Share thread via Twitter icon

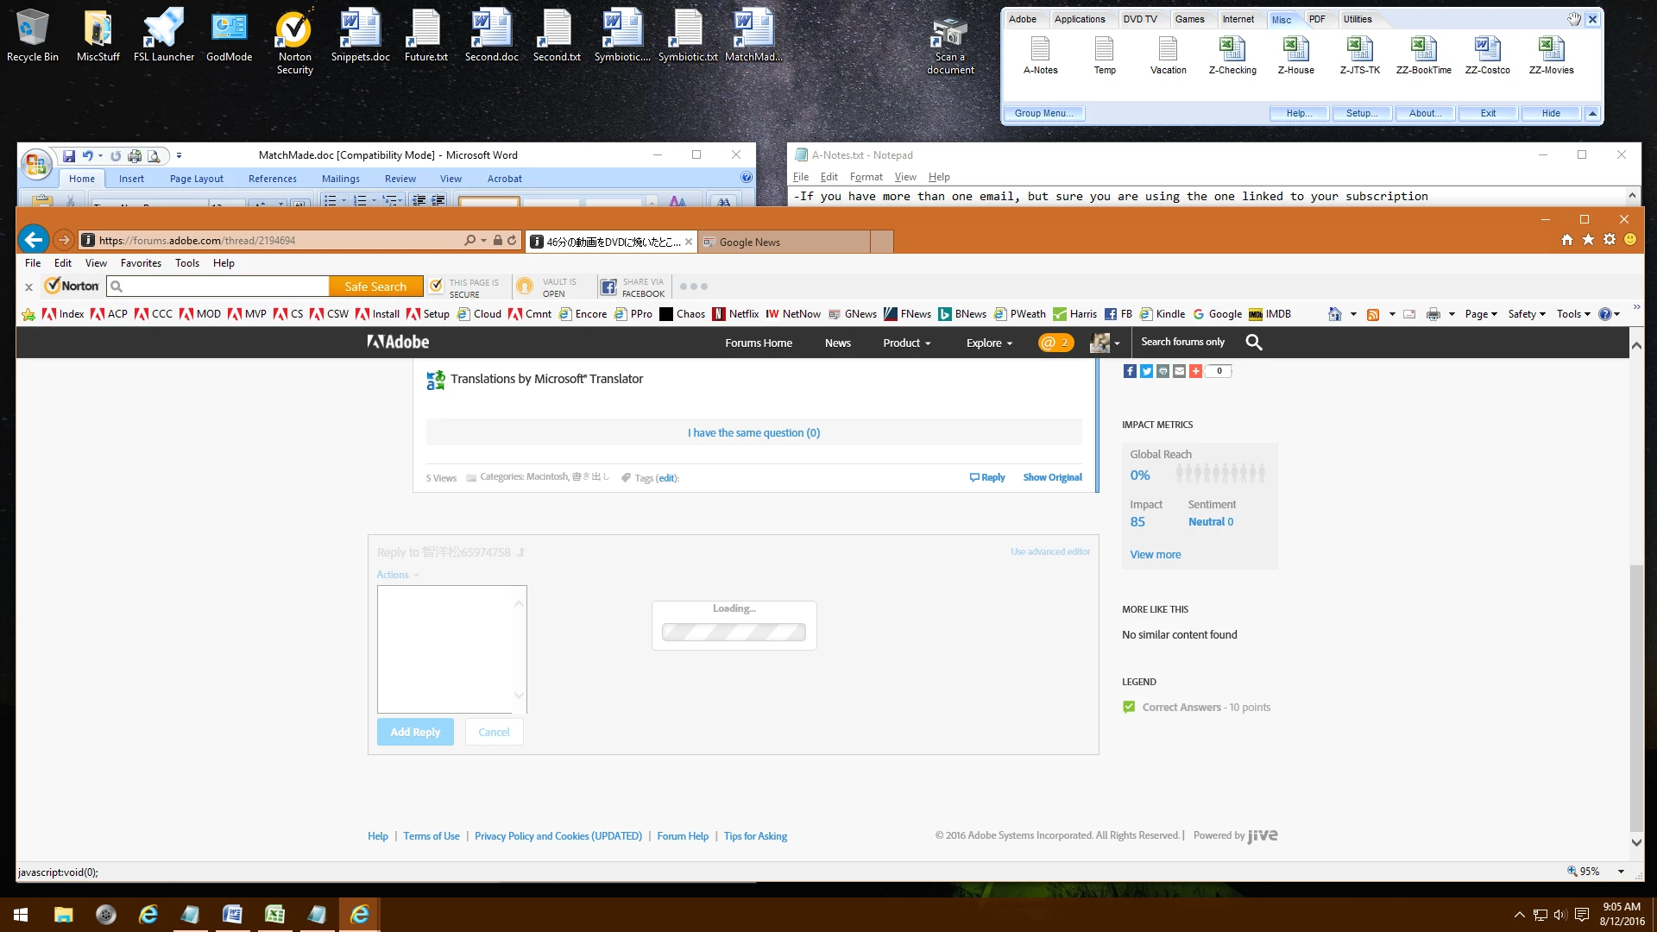point(1146,371)
